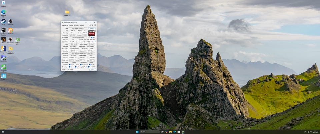
Task: Click the AMD Radeon logo in GPU-Z
Action: click(92, 33)
